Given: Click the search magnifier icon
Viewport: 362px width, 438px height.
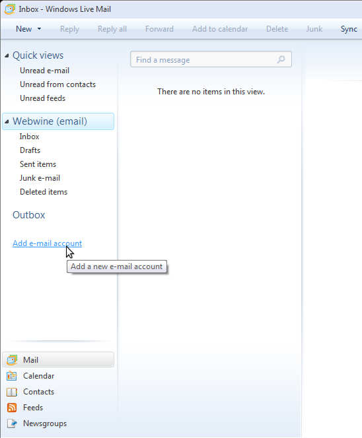Looking at the screenshot, I should [281, 59].
